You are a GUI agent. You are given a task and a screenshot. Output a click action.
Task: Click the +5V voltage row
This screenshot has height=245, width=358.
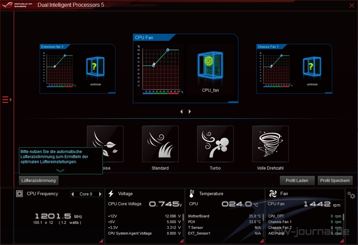(x=144, y=222)
